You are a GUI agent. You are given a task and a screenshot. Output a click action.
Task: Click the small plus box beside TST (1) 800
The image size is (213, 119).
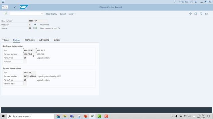pos(191,2)
